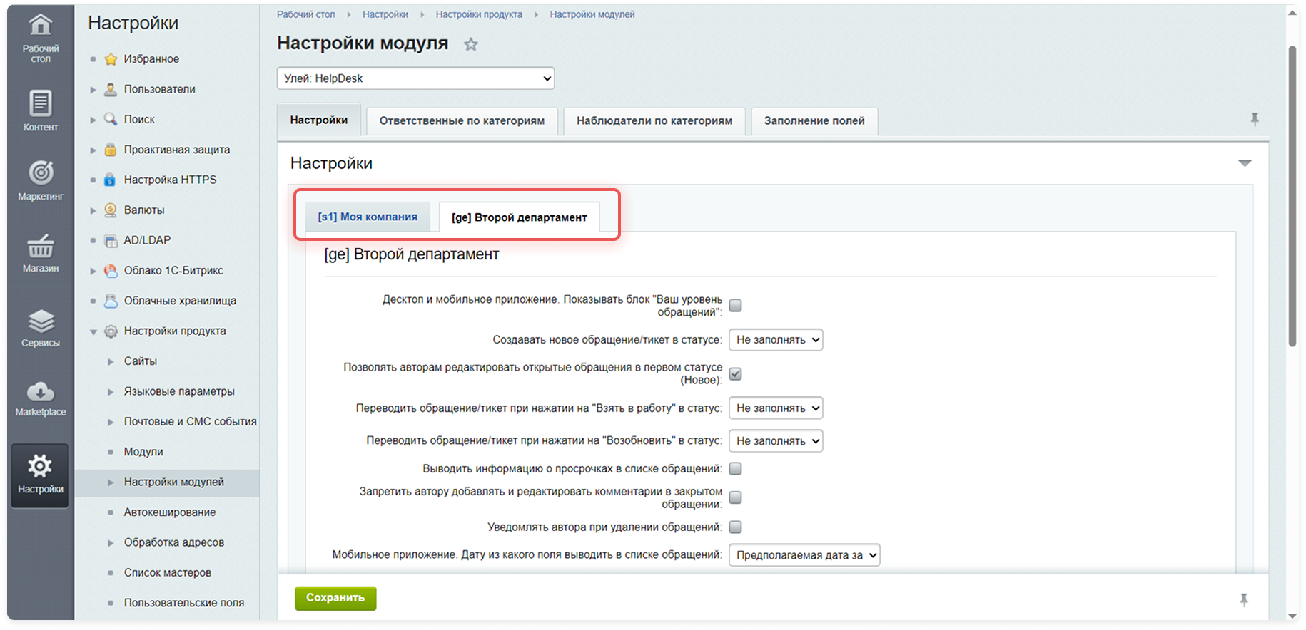The height and width of the screenshot is (630, 1306).
Task: Enable notifying author on ticket deletion
Action: (735, 527)
